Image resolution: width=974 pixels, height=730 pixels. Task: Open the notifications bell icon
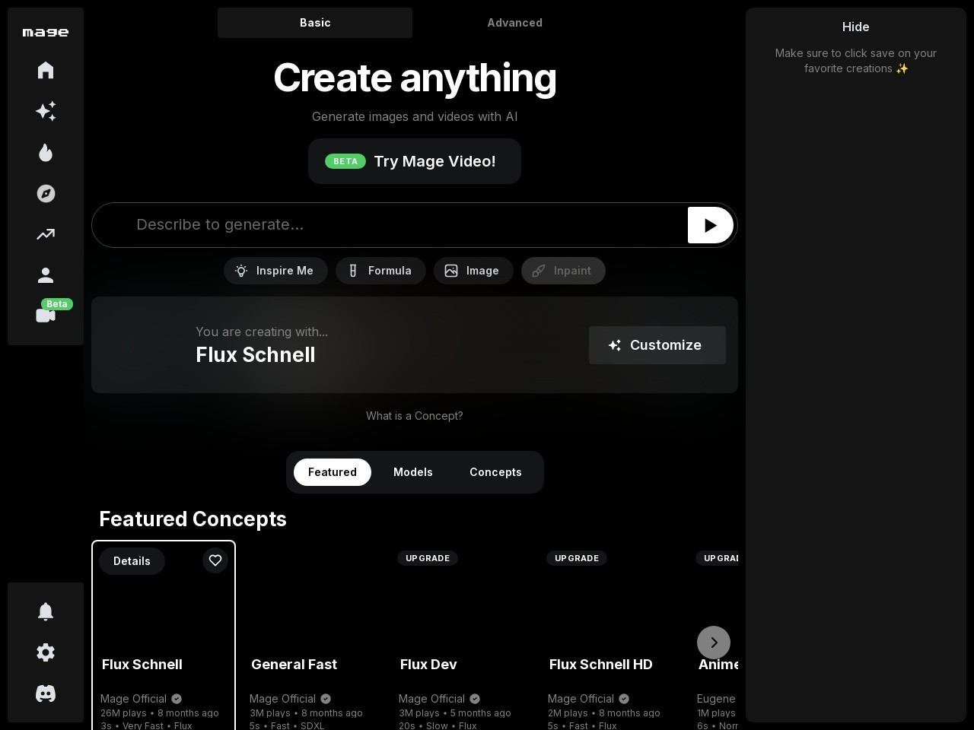(46, 611)
